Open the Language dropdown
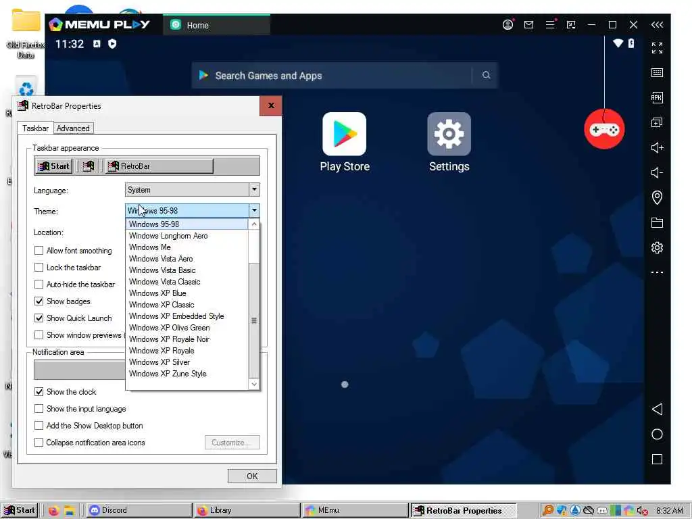Viewport: 692px width, 519px height. tap(192, 190)
